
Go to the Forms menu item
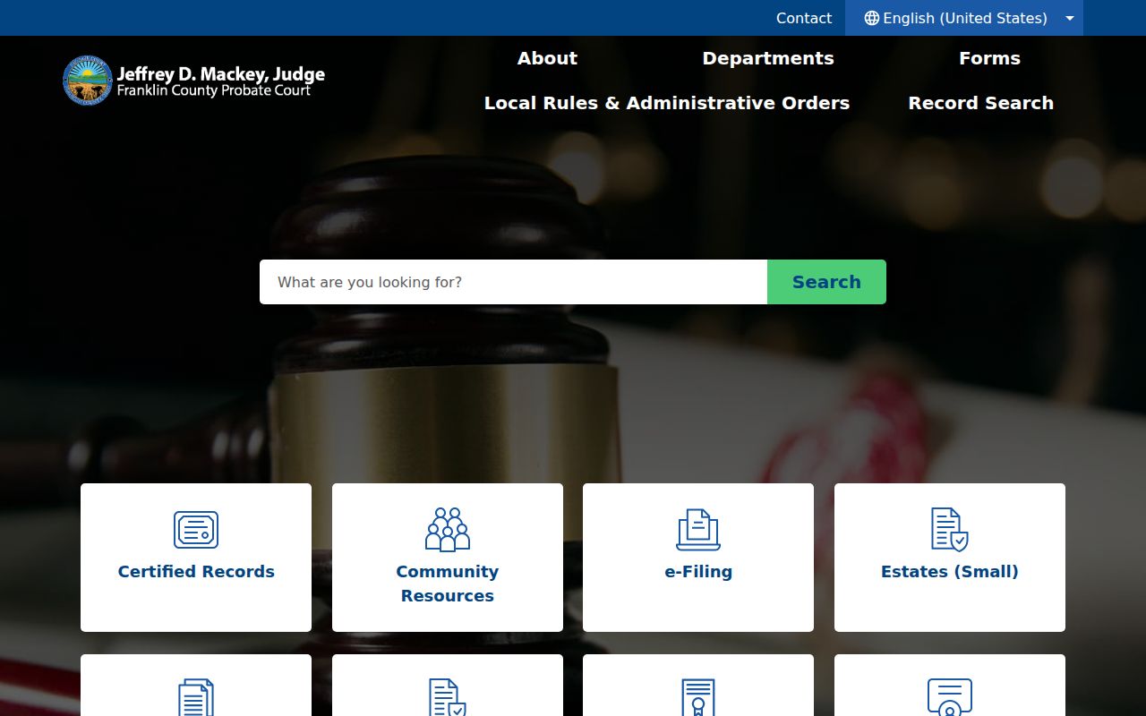click(x=989, y=58)
